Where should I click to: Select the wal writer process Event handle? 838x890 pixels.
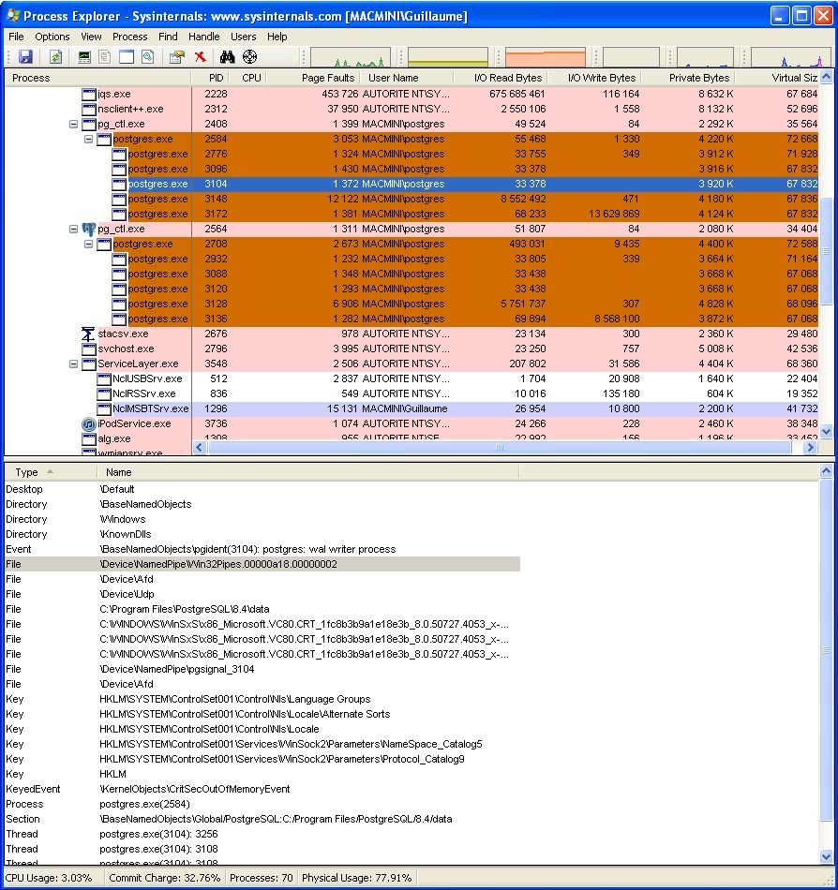point(262,549)
